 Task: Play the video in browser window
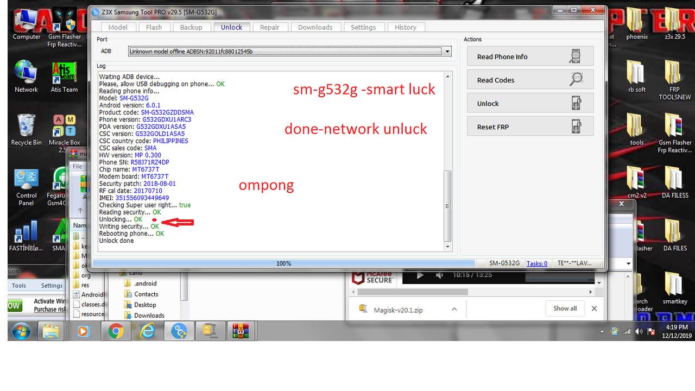coord(420,275)
